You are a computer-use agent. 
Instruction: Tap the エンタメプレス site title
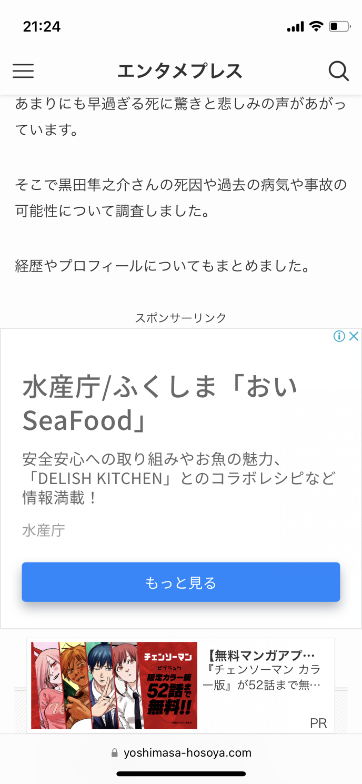click(180, 71)
